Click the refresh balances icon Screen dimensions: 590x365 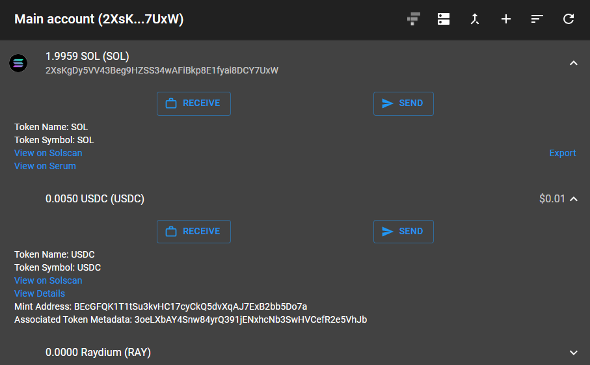click(x=568, y=19)
